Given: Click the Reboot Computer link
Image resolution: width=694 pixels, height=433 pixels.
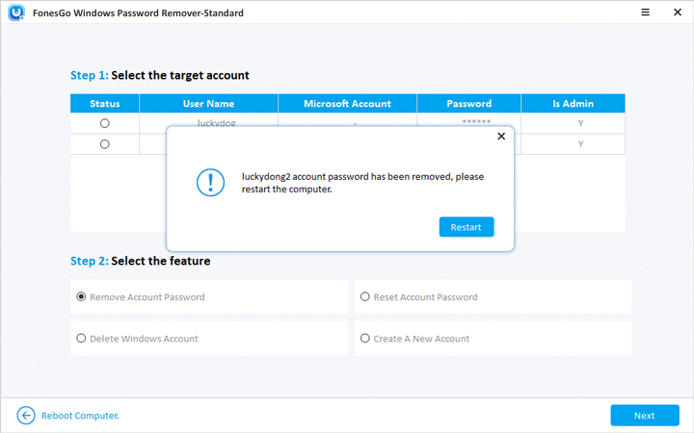Looking at the screenshot, I should coord(80,416).
